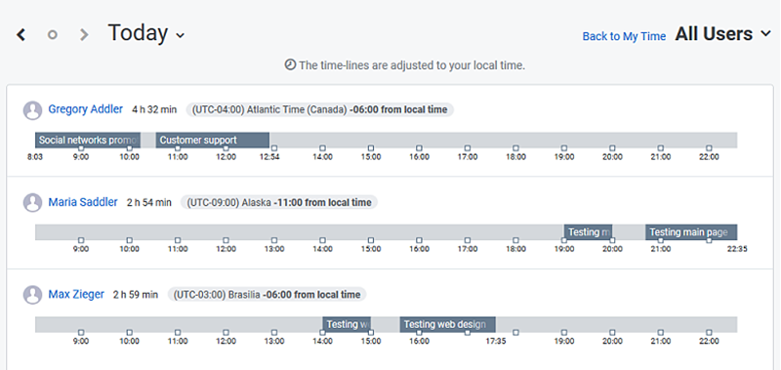Select the Testing web design time entry

pos(448,325)
